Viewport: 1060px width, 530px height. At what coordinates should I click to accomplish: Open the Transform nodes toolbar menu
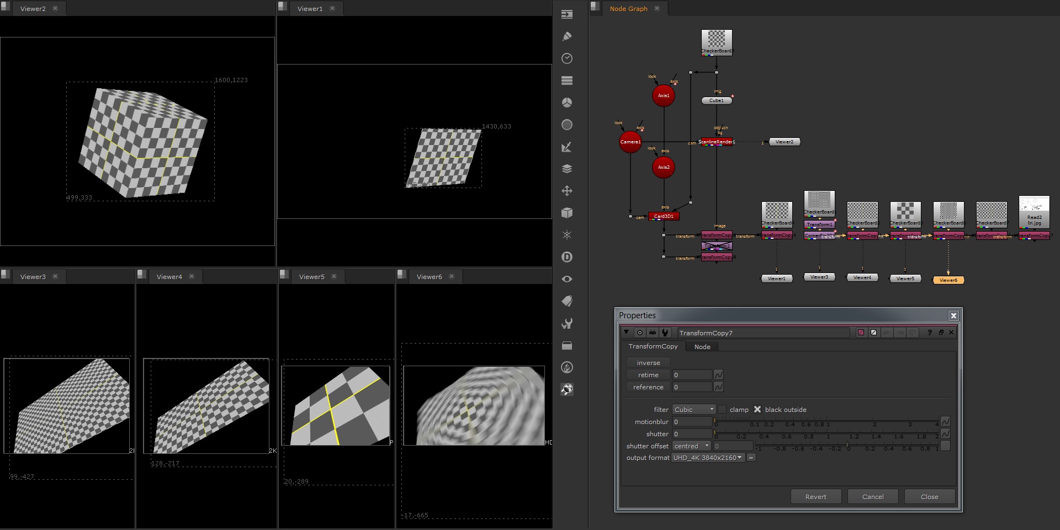click(567, 191)
